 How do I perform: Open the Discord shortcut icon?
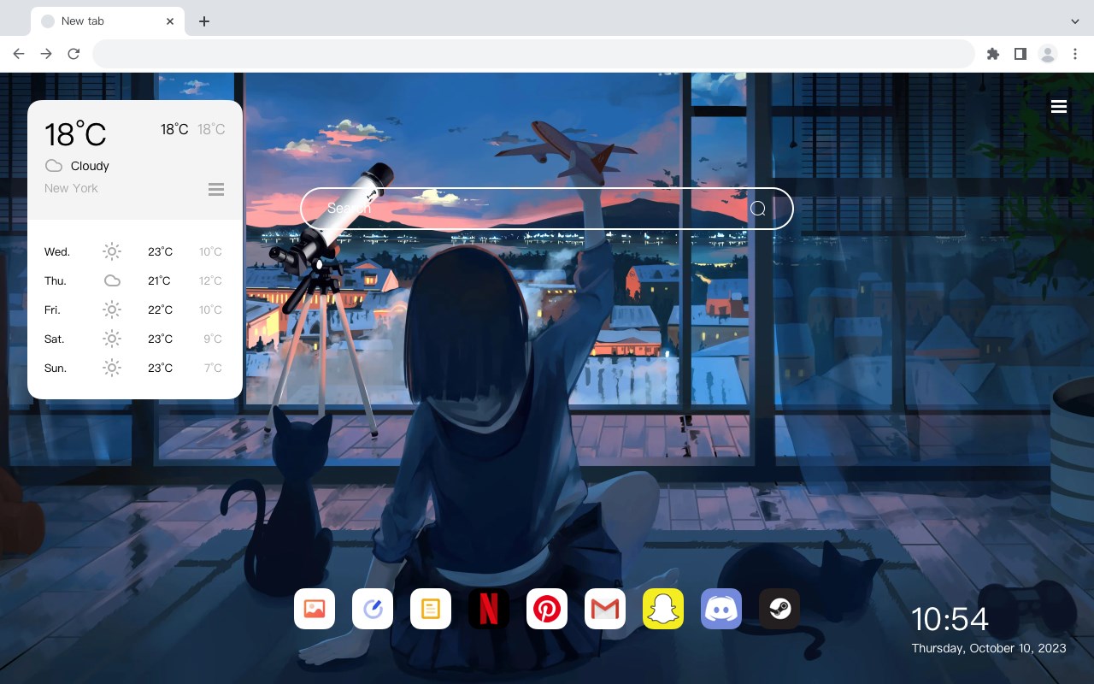721,609
